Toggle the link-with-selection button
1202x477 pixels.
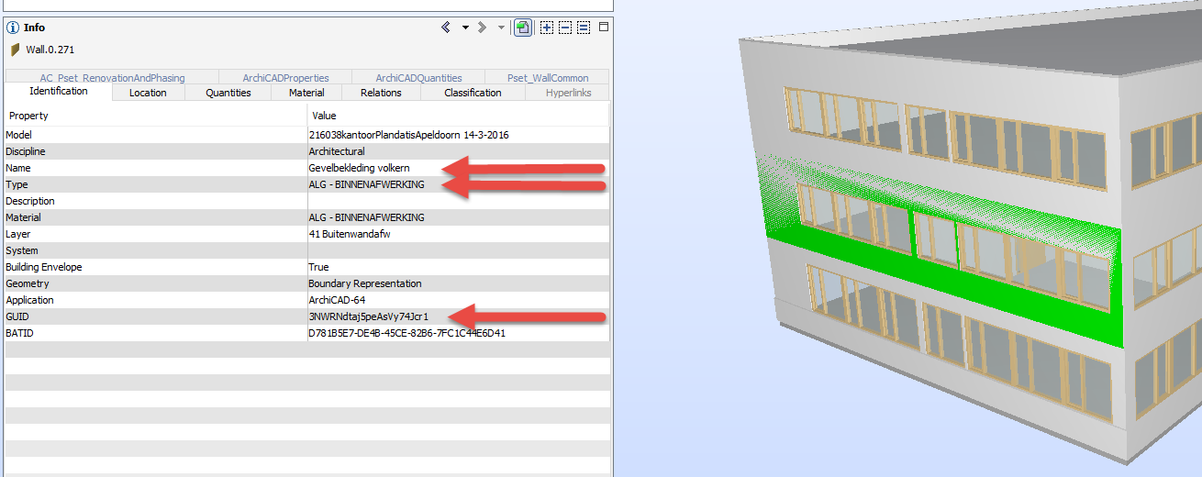(x=522, y=28)
